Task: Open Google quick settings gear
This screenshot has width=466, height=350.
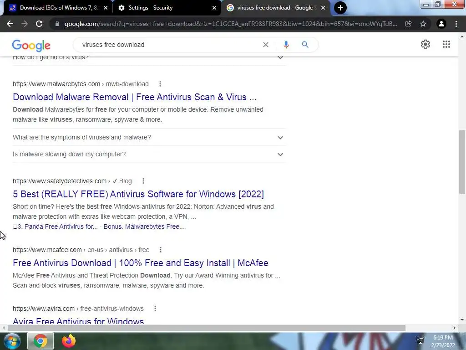Action: pyautogui.click(x=425, y=44)
